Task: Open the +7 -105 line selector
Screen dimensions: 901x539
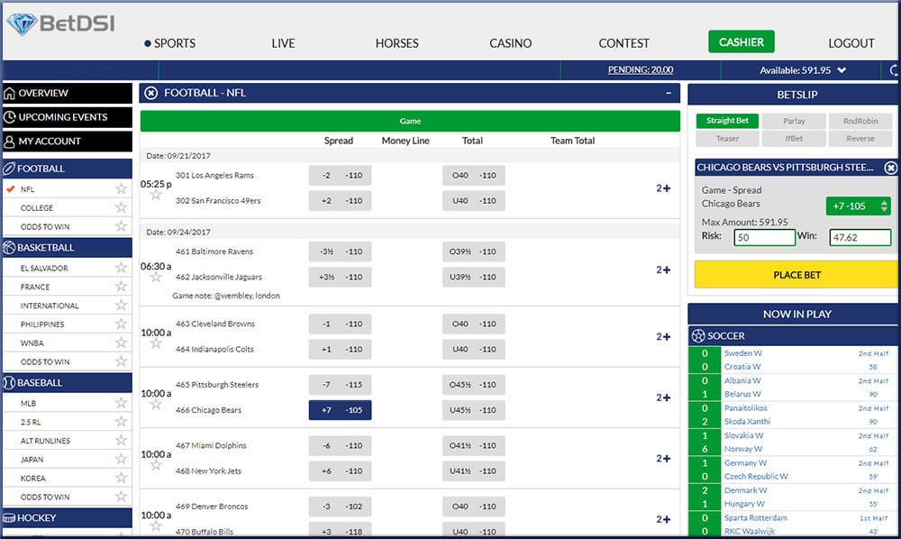Action: 859,206
